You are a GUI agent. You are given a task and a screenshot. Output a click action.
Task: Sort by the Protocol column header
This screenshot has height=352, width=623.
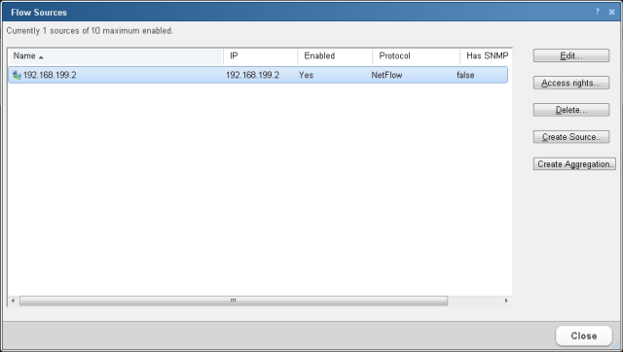pos(416,56)
